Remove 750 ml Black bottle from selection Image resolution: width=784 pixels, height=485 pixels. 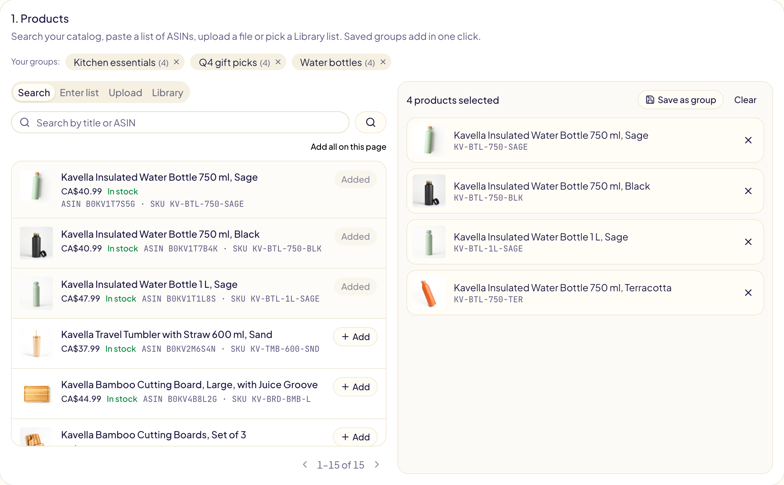[x=748, y=191]
